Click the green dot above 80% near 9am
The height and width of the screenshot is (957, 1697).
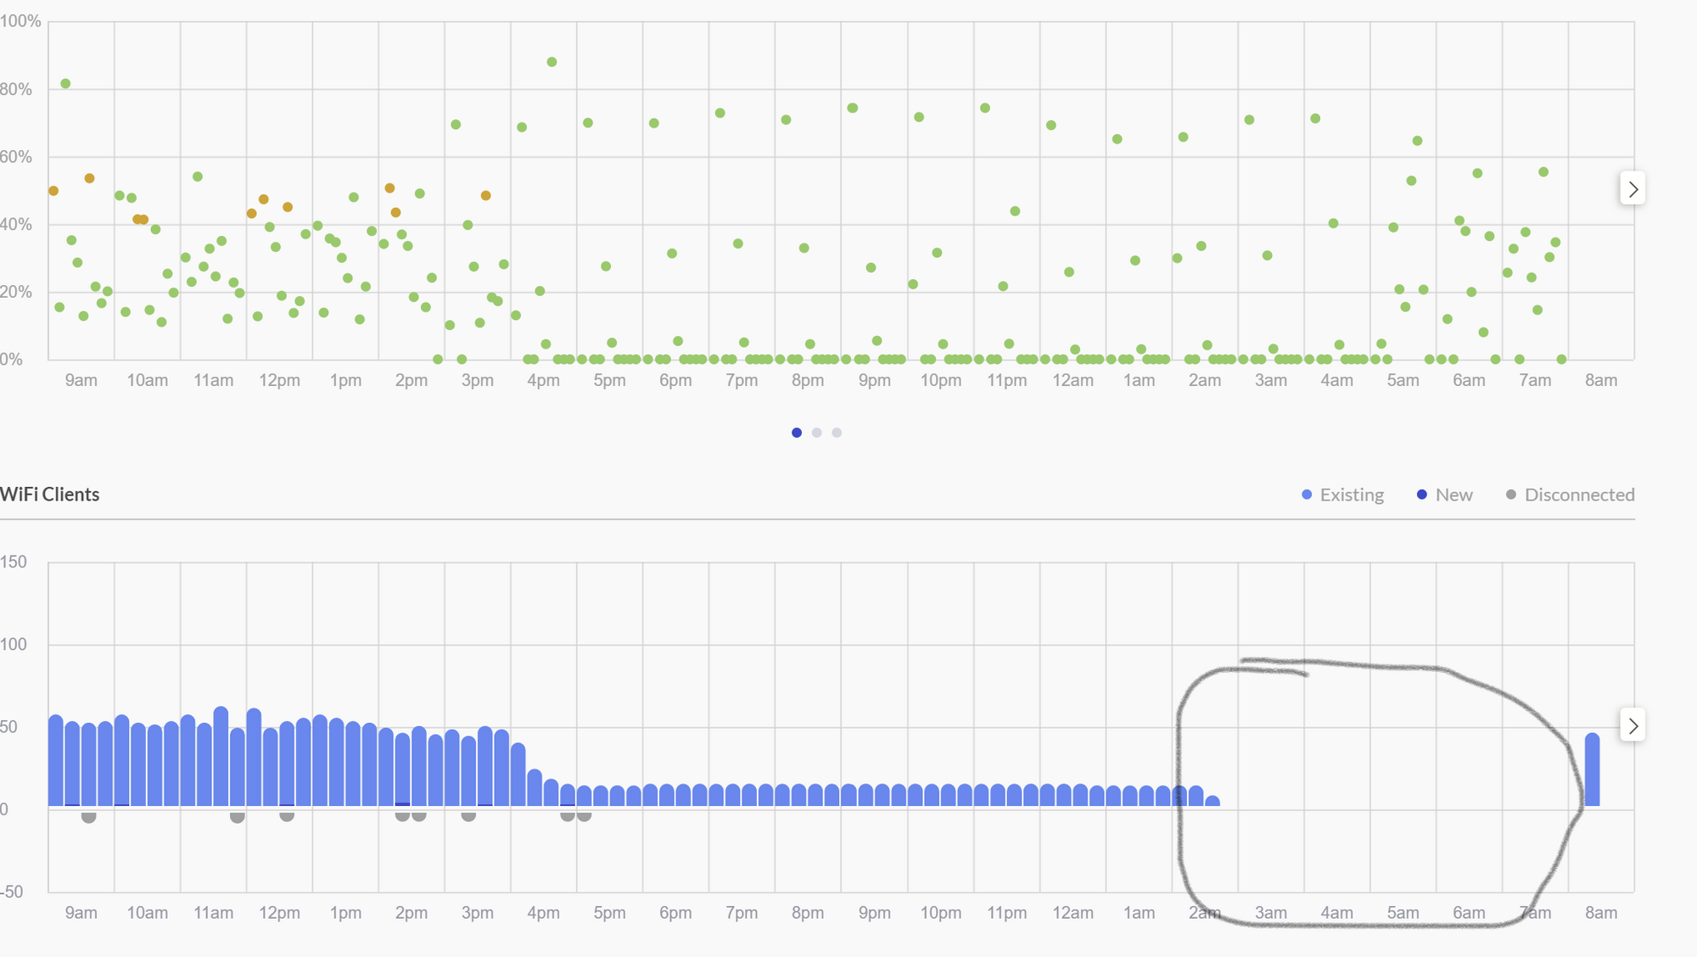coord(65,84)
